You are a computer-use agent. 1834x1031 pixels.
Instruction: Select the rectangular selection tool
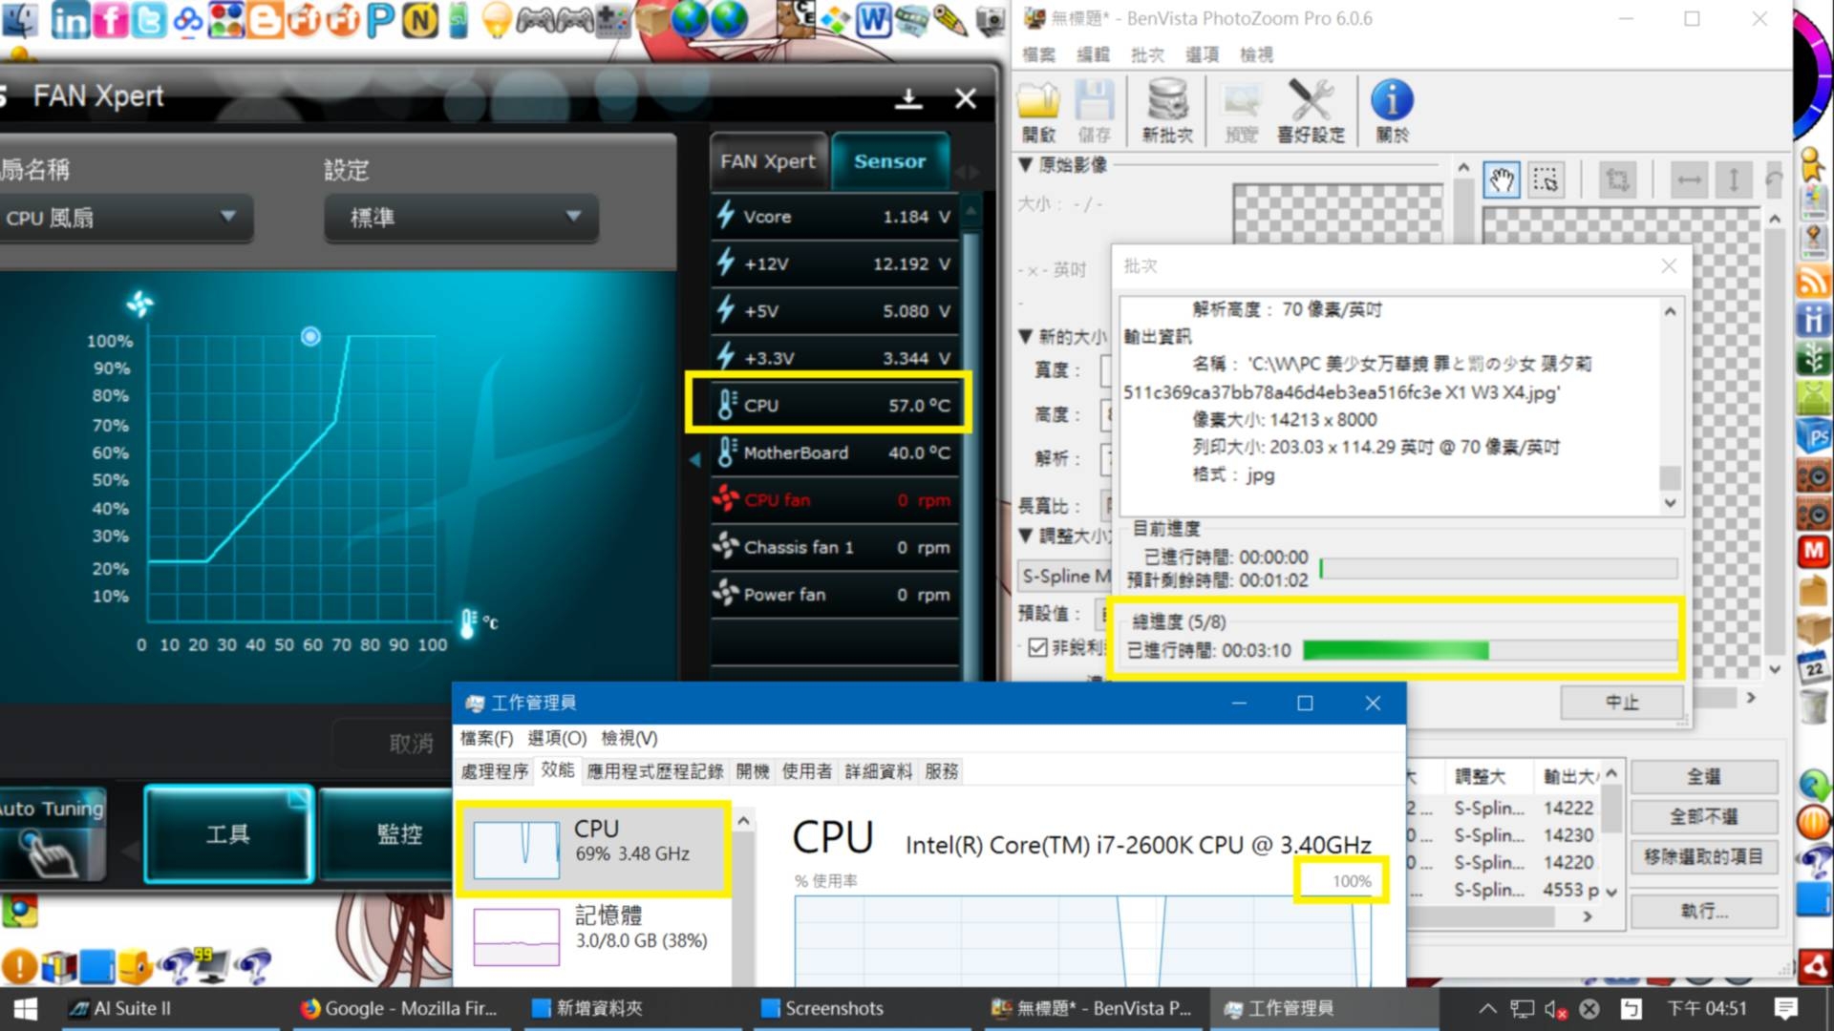click(x=1545, y=179)
